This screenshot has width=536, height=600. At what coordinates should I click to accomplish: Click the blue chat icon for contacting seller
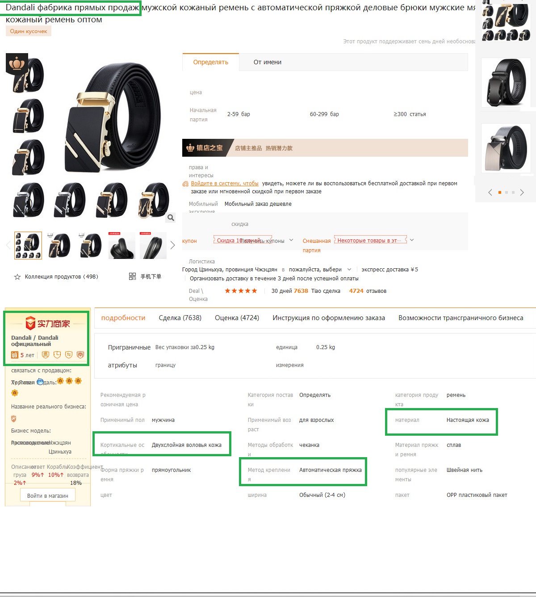pos(40,382)
